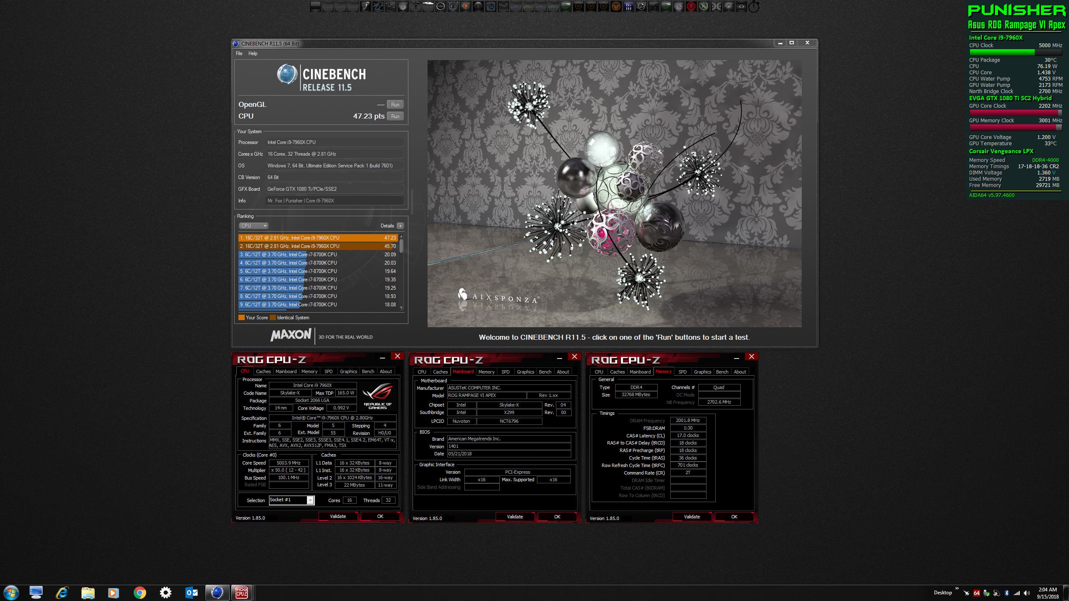Select ranking row 9 scoring 18.08
This screenshot has width=1069, height=601.
click(318, 305)
